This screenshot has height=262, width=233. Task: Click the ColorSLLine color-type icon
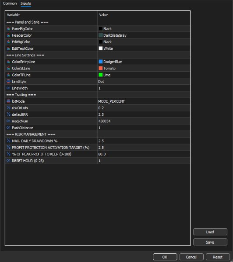click(8, 69)
